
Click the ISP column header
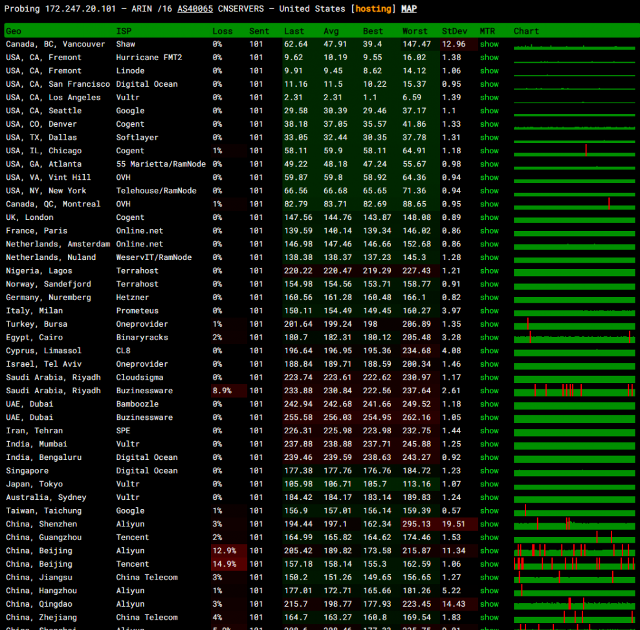click(124, 31)
